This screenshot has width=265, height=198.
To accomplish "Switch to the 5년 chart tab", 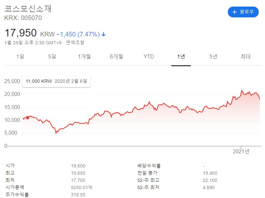I will (213, 56).
